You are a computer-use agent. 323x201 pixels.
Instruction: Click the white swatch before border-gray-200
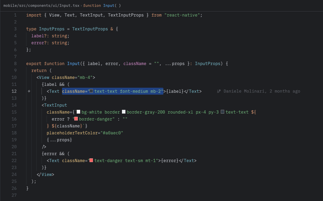tap(124, 112)
